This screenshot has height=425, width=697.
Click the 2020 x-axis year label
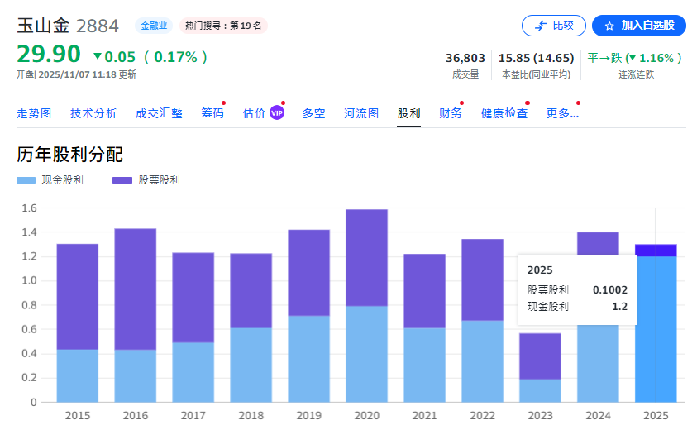pos(367,416)
